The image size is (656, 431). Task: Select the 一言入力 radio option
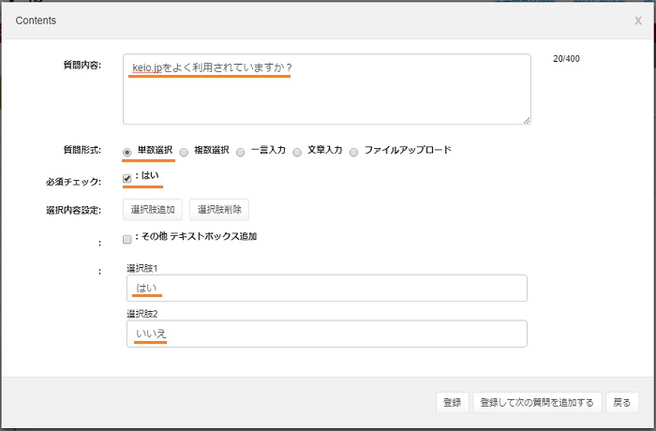coord(241,152)
